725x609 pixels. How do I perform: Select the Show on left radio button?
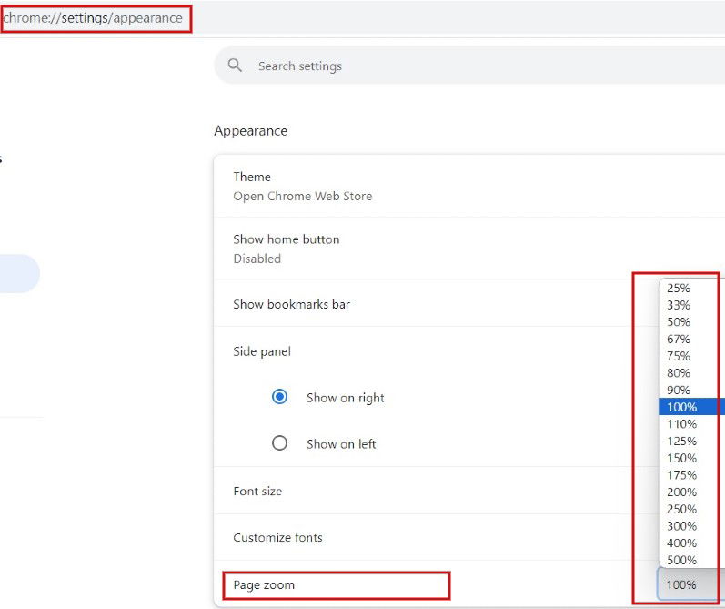click(279, 443)
